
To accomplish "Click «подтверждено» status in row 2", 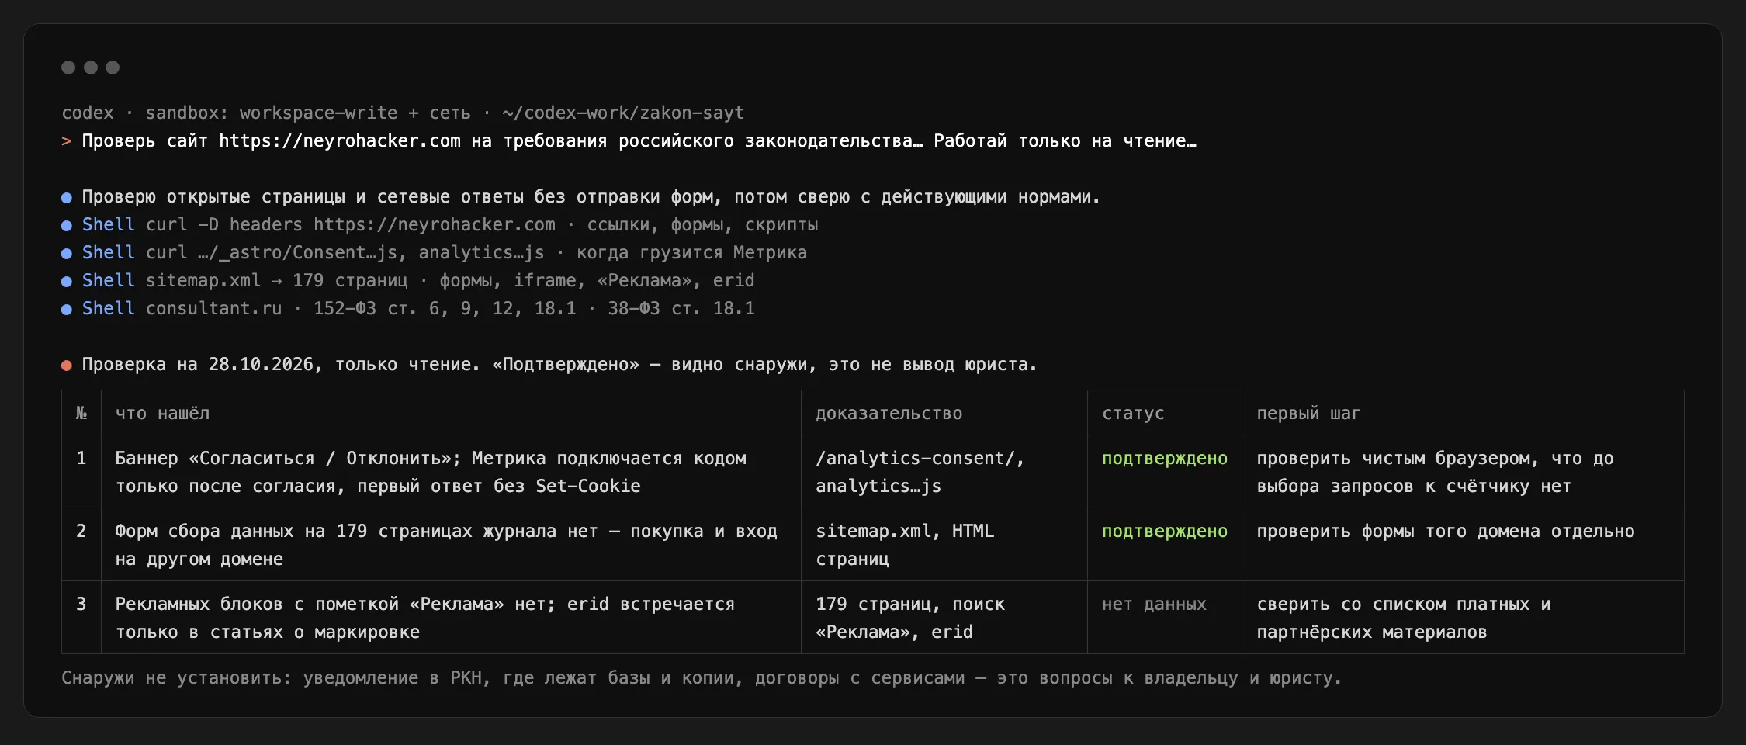I will pos(1165,531).
